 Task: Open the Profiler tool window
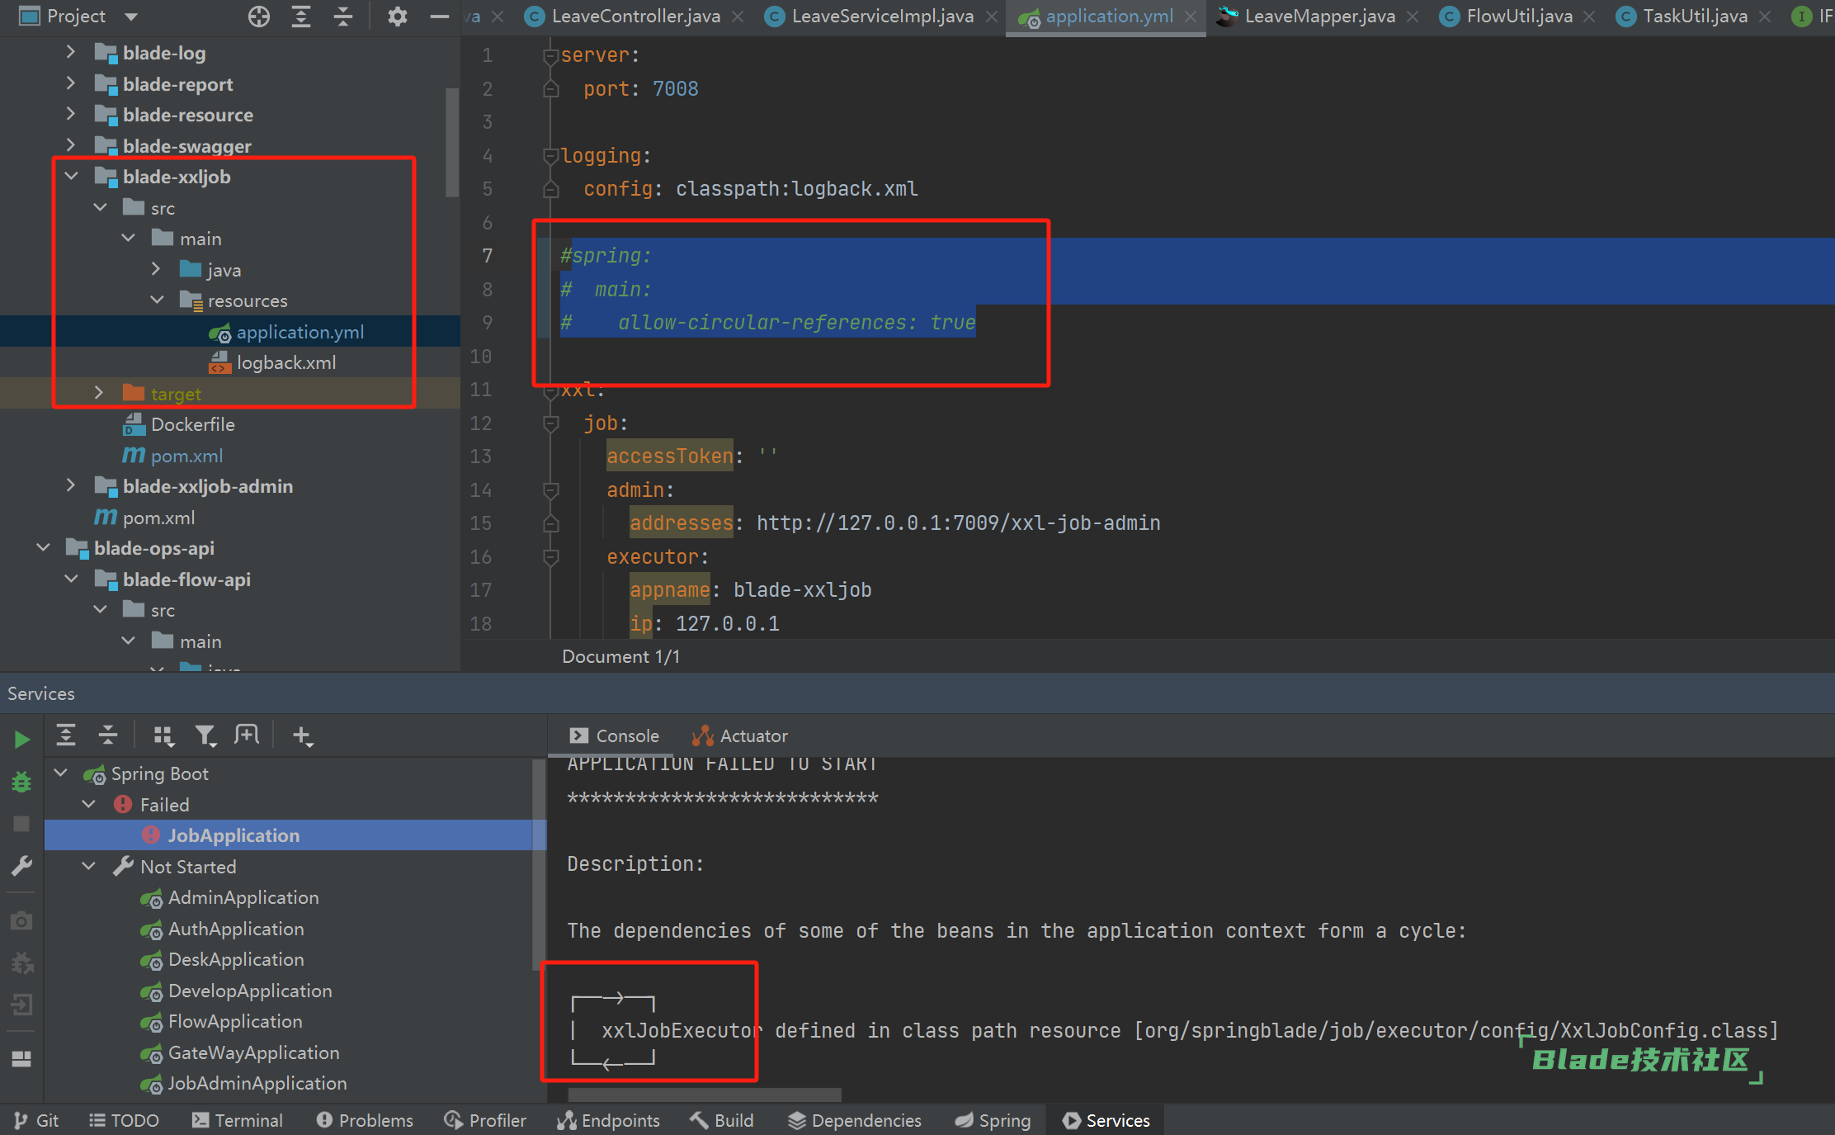pyautogui.click(x=485, y=1120)
